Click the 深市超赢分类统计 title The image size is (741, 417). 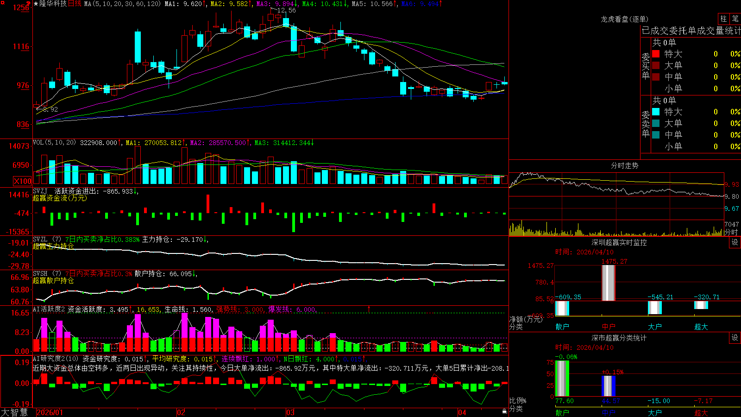(x=619, y=338)
